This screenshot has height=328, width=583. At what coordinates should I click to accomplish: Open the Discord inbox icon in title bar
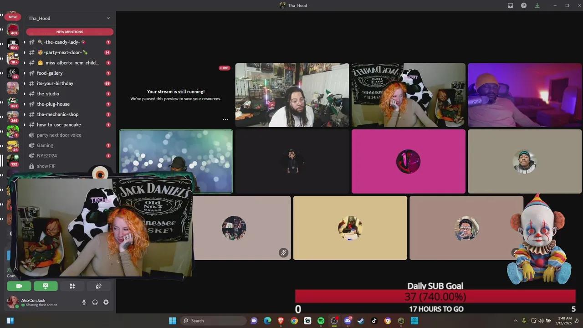511,5
